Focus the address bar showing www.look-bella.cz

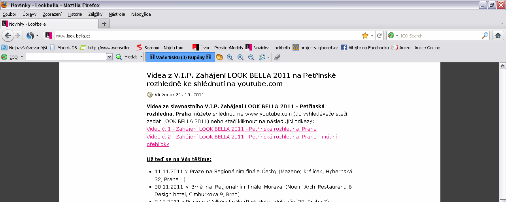pyautogui.click(x=207, y=36)
